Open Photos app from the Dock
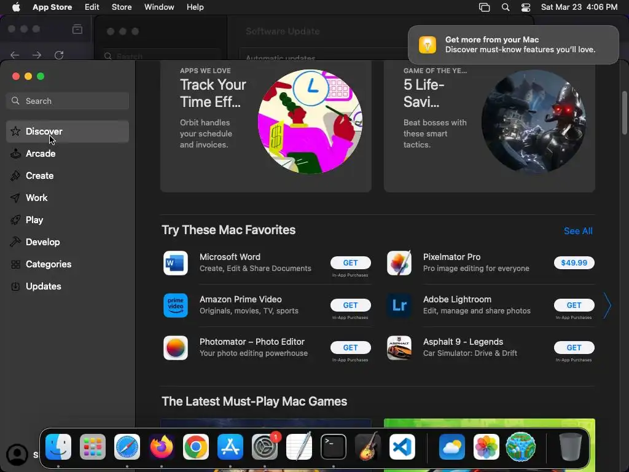The image size is (629, 472). coord(486,447)
